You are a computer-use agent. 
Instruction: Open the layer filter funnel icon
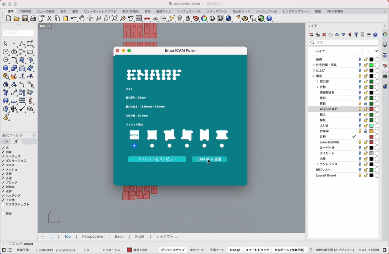tap(356, 34)
